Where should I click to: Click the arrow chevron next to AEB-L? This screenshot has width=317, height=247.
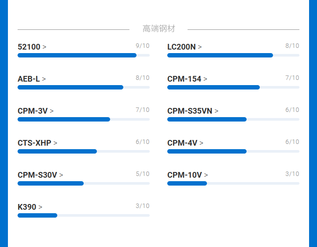(44, 79)
